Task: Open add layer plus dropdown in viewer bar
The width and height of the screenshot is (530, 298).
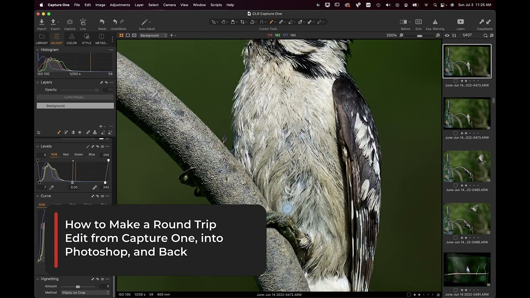Action: 173,36
